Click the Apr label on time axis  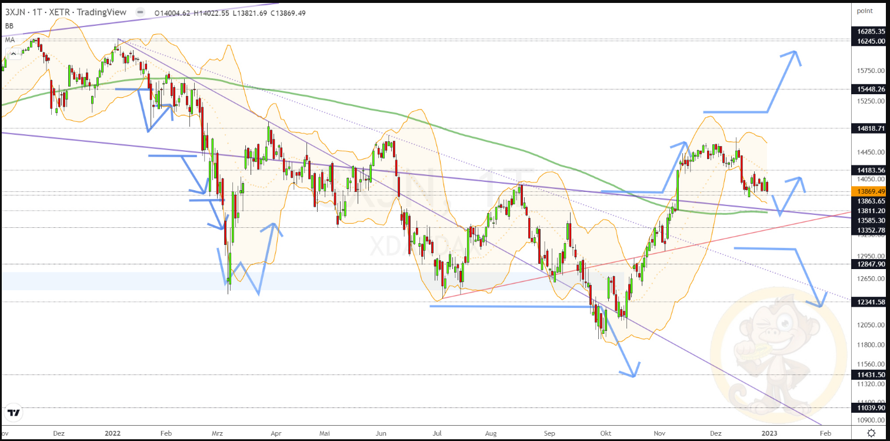275,433
